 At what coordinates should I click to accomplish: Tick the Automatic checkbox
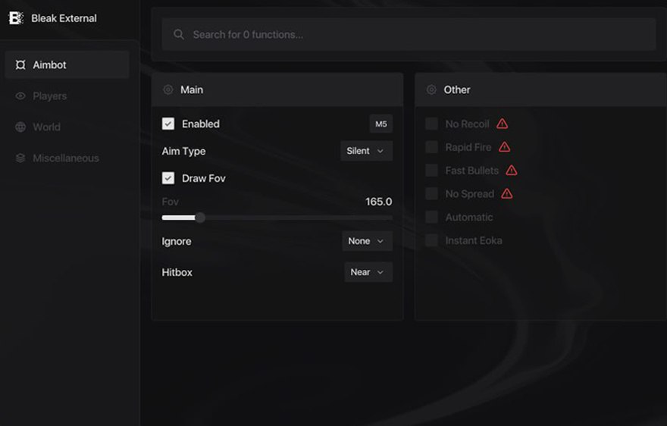[431, 218]
